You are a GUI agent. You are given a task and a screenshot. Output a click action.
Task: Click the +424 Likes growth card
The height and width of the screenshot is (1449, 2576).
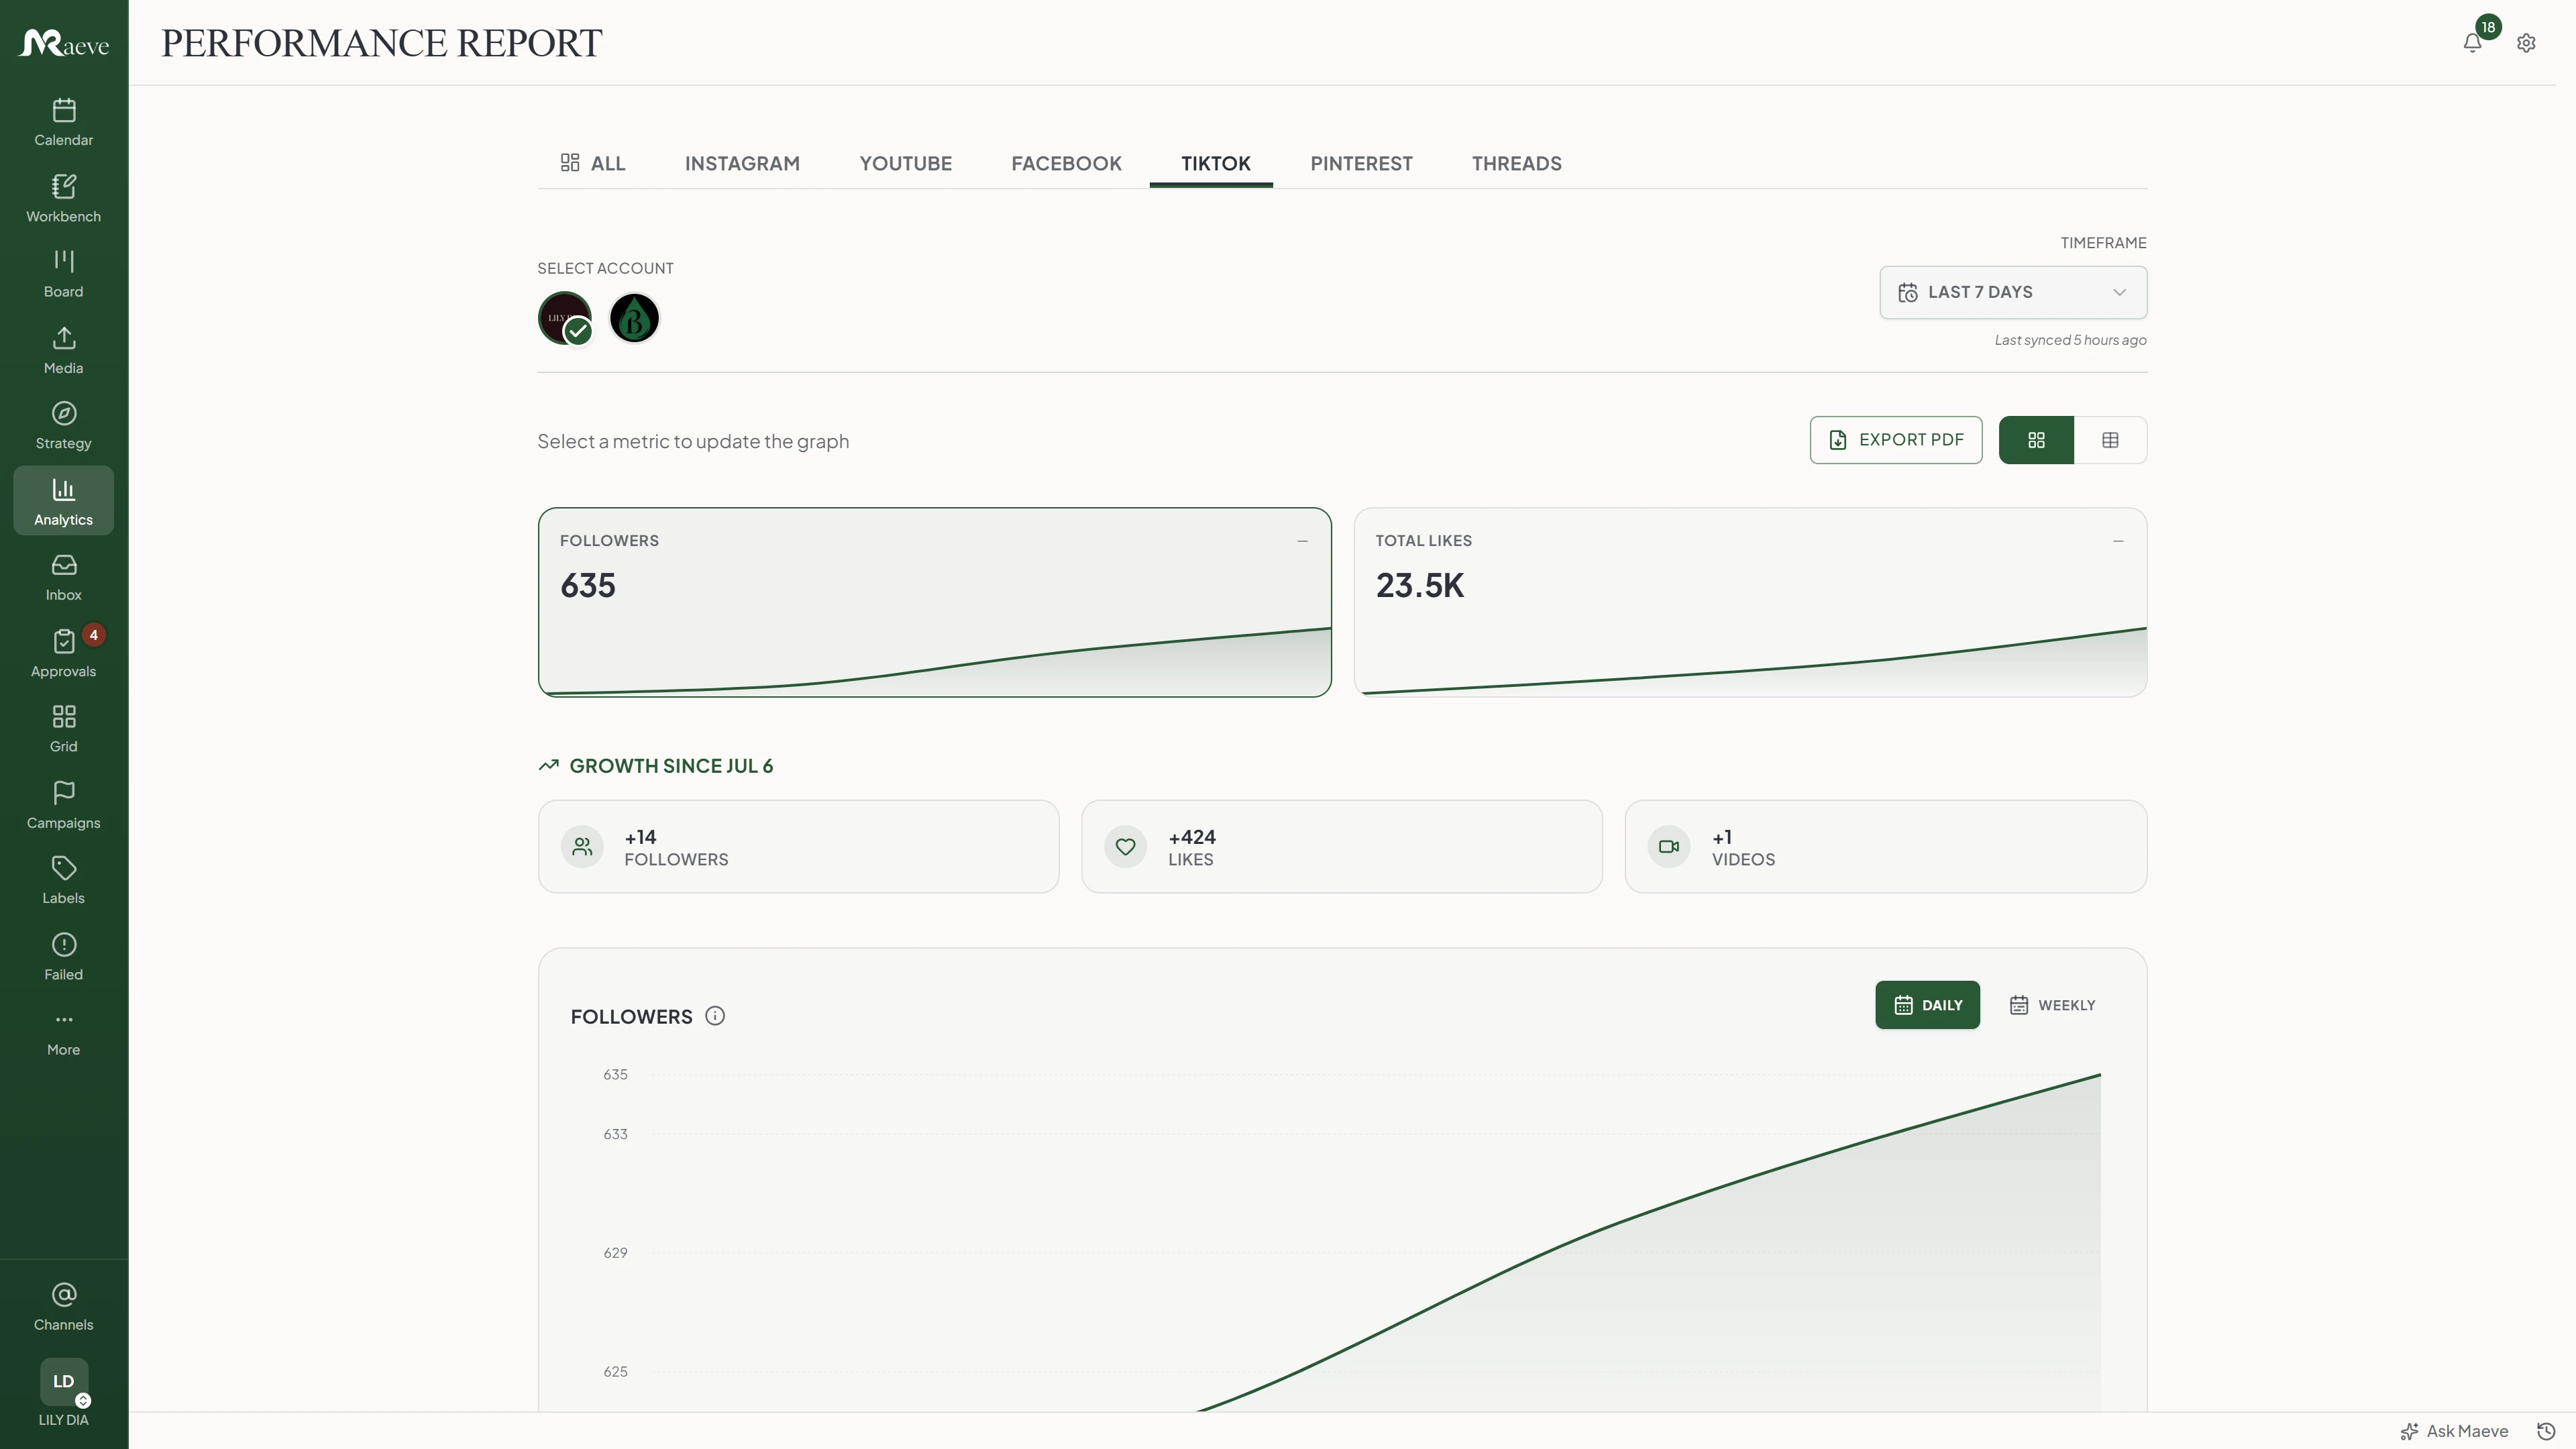click(1342, 846)
